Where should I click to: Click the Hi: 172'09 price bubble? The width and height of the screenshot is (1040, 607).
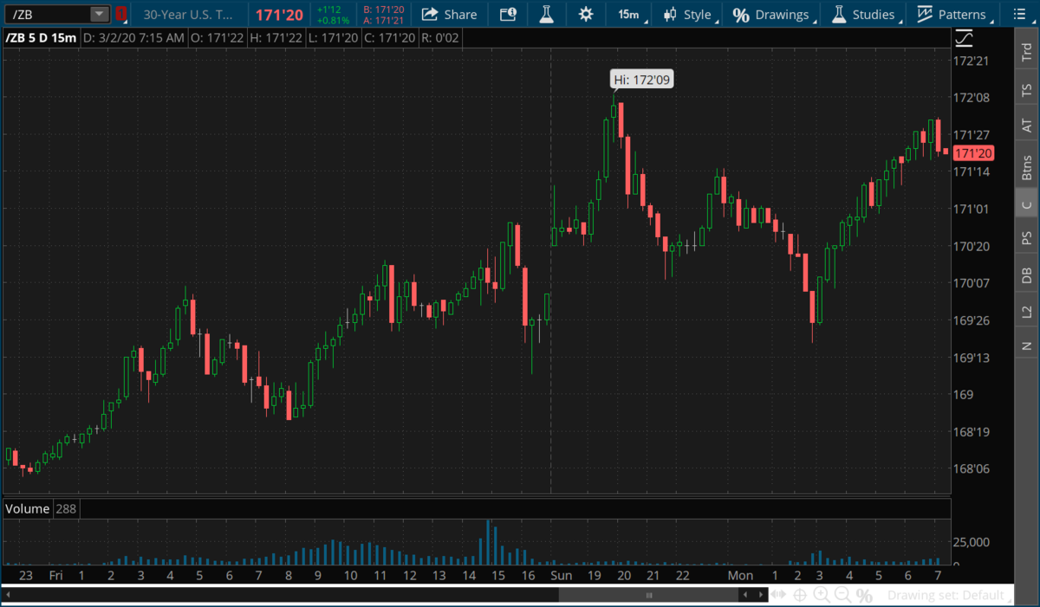pyautogui.click(x=642, y=80)
